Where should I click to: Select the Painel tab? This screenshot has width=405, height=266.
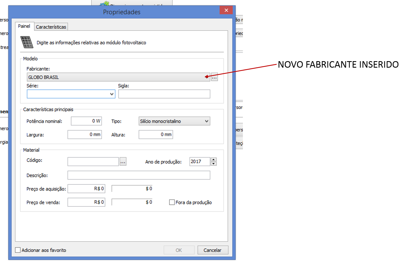[24, 26]
